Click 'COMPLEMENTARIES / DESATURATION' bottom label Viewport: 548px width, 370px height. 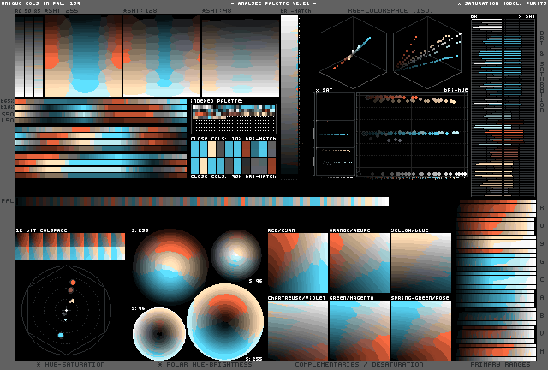pyautogui.click(x=359, y=364)
